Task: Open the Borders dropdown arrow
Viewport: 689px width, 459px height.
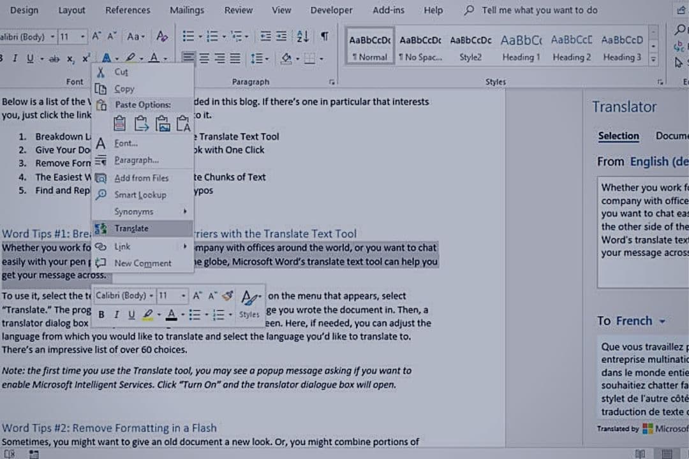Action: [x=321, y=59]
